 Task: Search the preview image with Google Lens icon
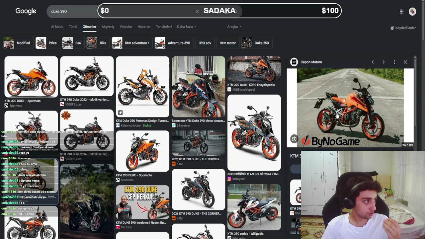[294, 139]
